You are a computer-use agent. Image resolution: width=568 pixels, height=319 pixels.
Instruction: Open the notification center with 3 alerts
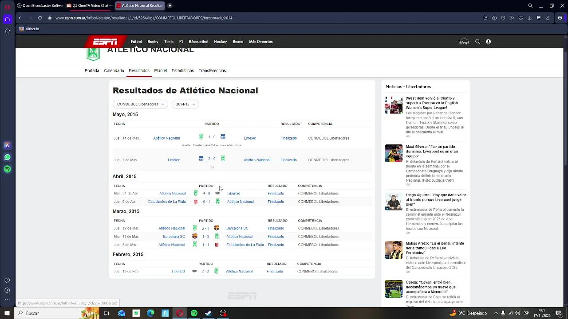click(559, 313)
